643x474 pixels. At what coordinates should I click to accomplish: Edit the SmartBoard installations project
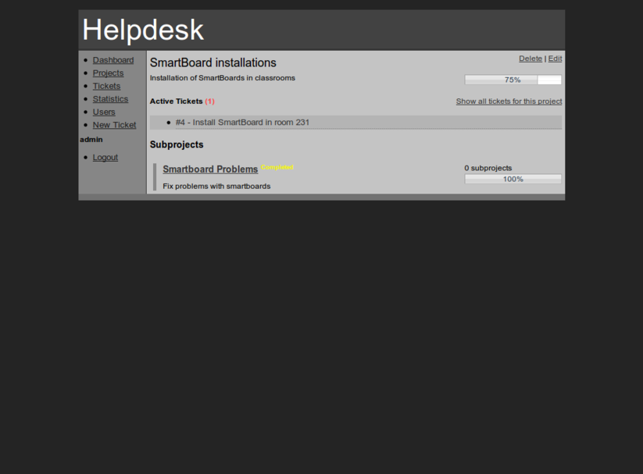[555, 59]
